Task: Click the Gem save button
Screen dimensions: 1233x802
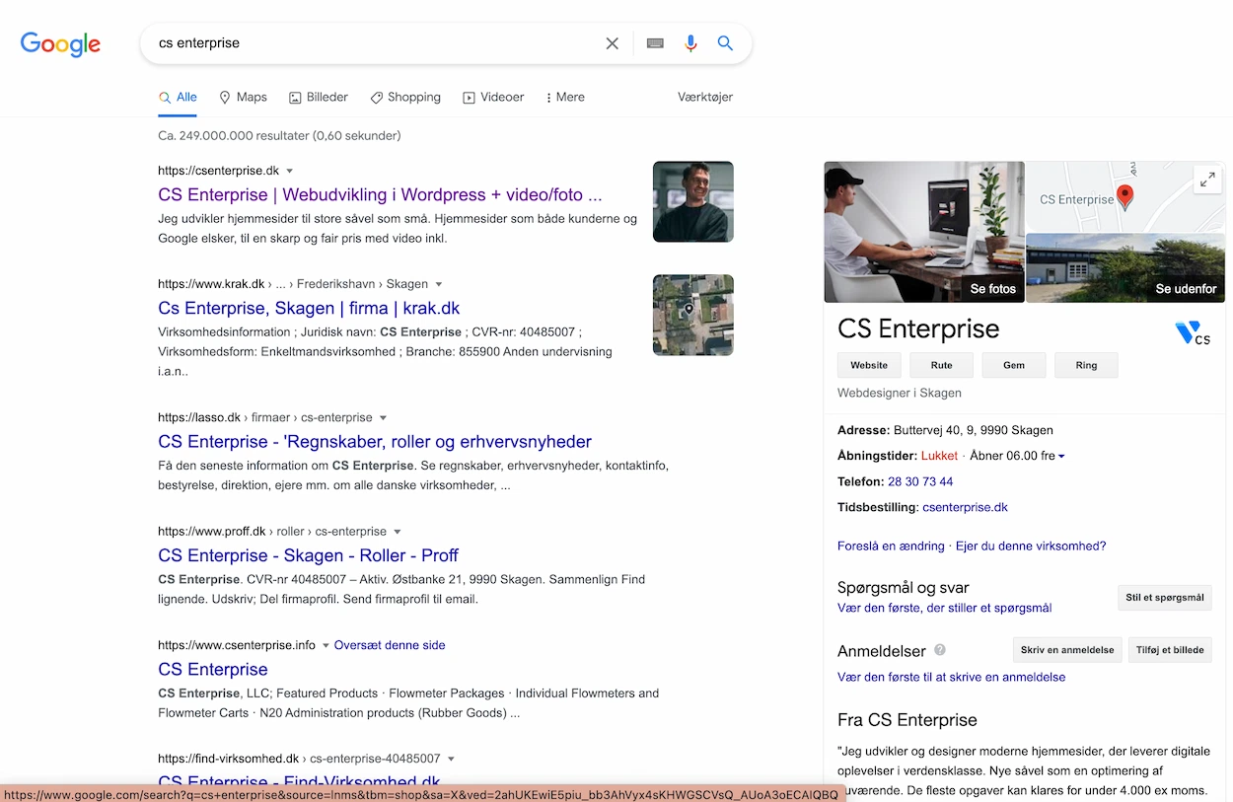Action: pyautogui.click(x=1014, y=365)
